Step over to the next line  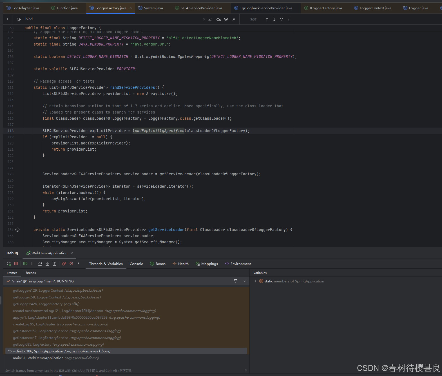(x=40, y=264)
